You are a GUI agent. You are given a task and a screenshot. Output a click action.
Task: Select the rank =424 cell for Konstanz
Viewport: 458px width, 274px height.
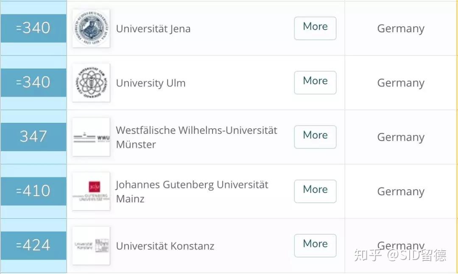click(x=33, y=245)
